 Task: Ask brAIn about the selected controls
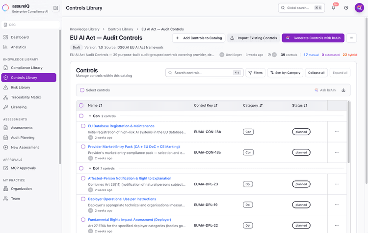point(325,90)
